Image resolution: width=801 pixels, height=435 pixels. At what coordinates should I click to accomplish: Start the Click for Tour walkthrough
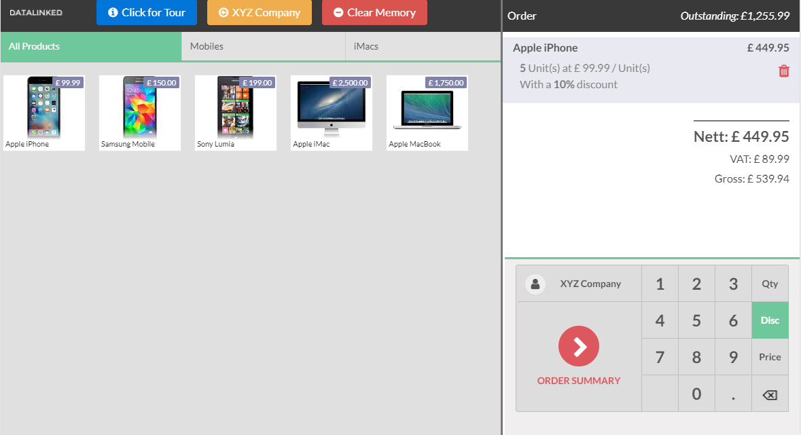pyautogui.click(x=147, y=13)
